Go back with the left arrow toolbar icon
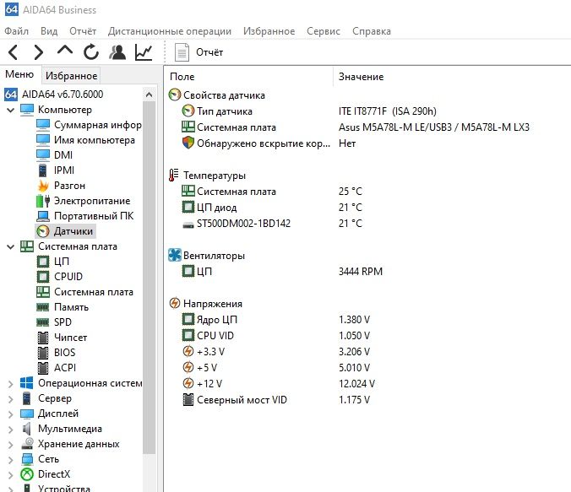The image size is (571, 492). [14, 52]
